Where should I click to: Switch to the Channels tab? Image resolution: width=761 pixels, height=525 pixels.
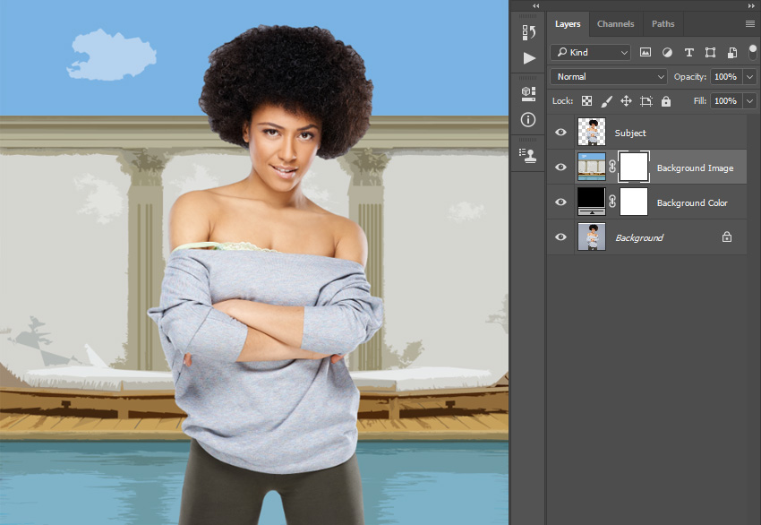[x=615, y=24]
